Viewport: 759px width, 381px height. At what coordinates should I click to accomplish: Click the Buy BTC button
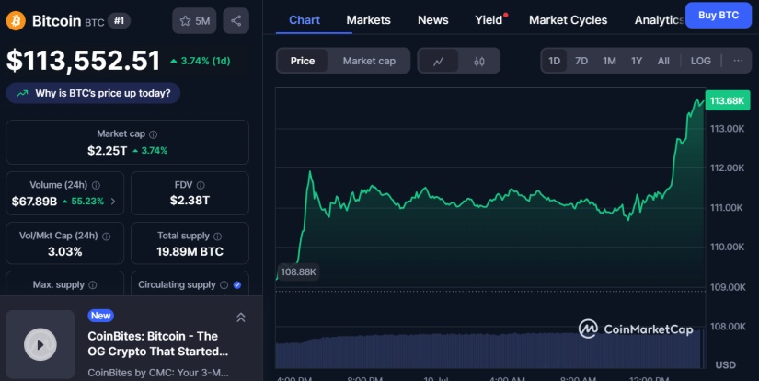[719, 15]
